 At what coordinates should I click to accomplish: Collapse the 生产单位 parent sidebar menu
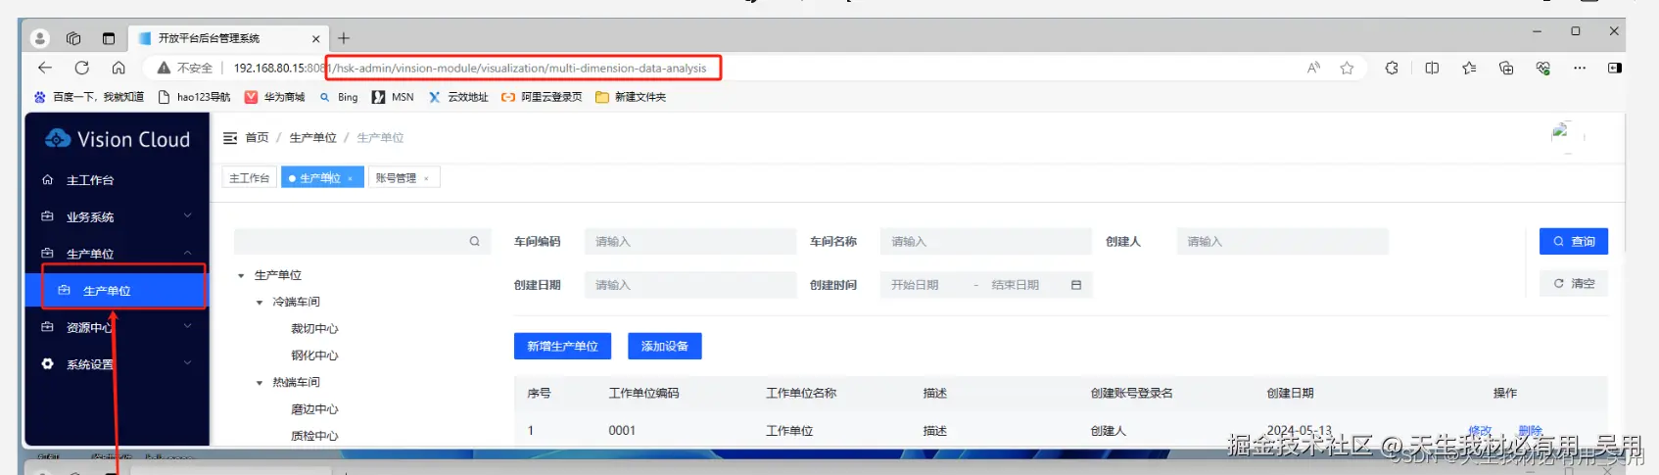tap(117, 254)
